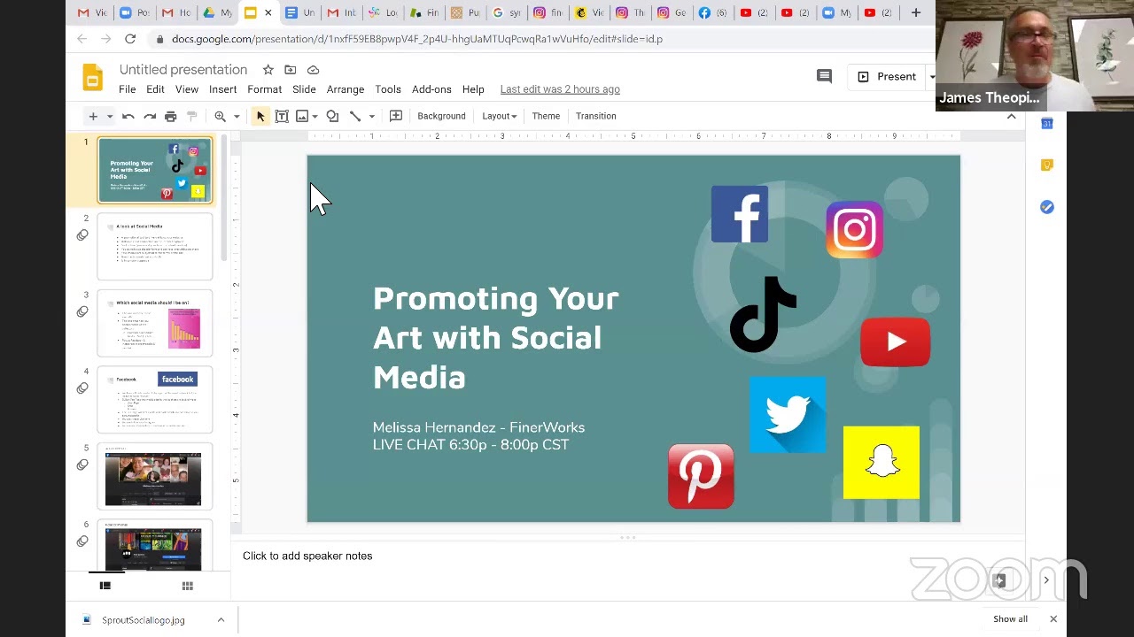Open a new browser tab
This screenshot has height=637, width=1134.
pyautogui.click(x=916, y=12)
